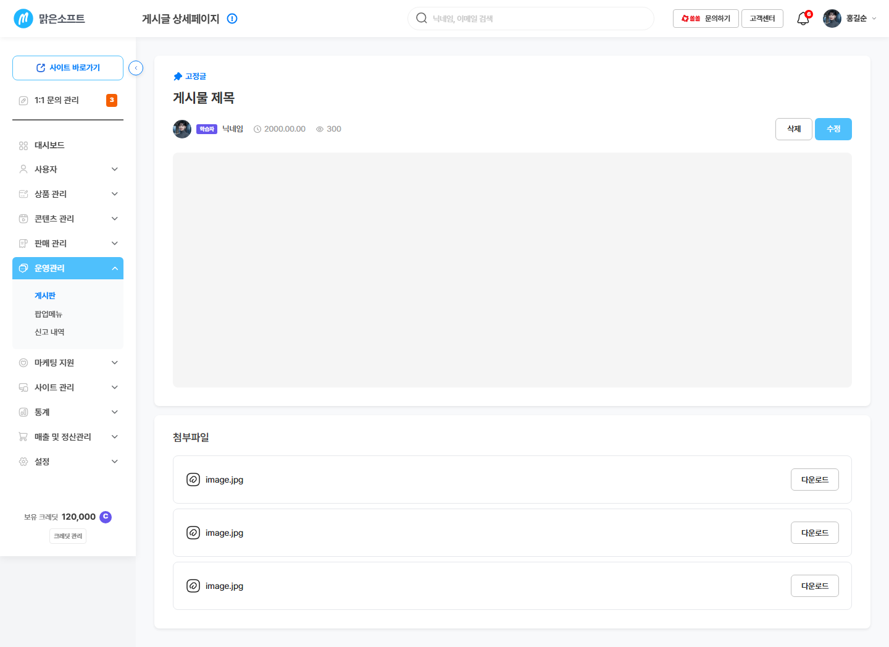Expand the 매출 및 정산관리 chevron

[x=115, y=437]
